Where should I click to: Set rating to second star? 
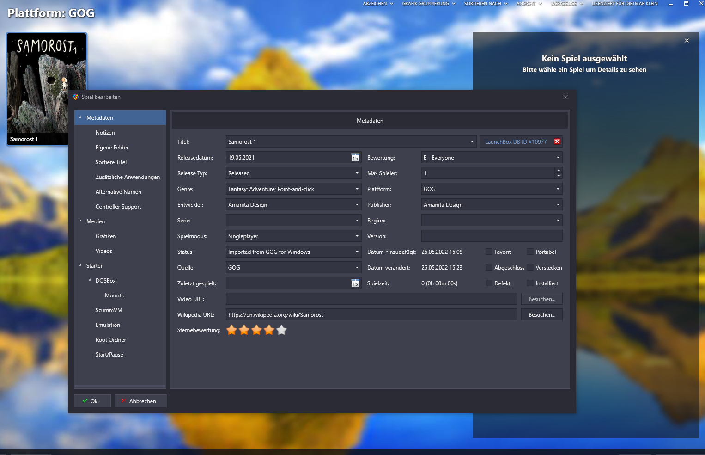pos(244,330)
